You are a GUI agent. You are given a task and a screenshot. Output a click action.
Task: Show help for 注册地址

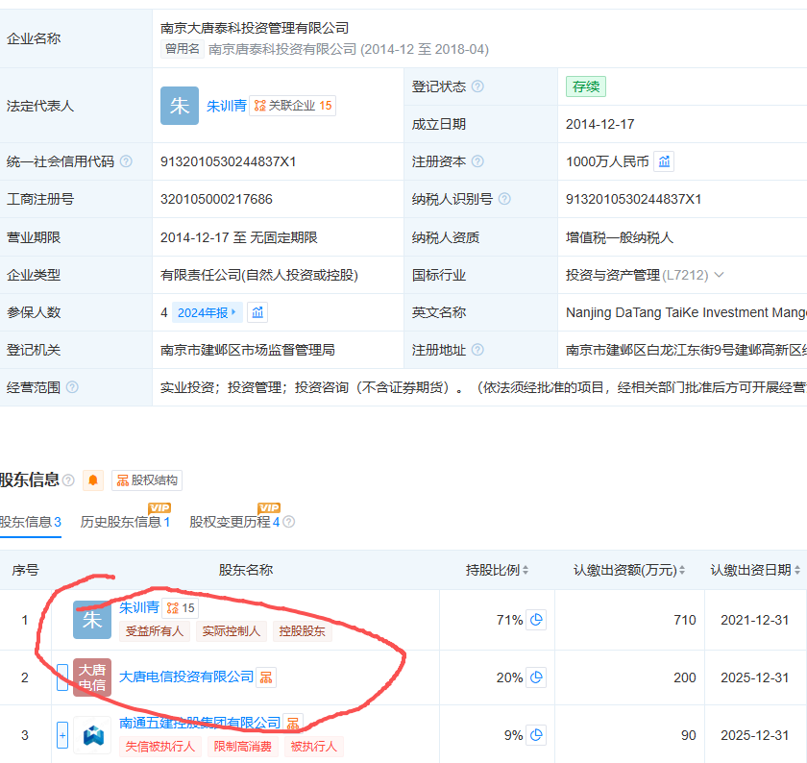[x=477, y=350]
